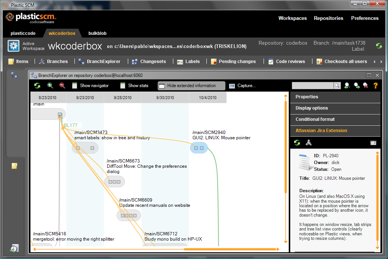Click the Active Workspace gear icon
The height and width of the screenshot is (259, 388).
pos(14,46)
